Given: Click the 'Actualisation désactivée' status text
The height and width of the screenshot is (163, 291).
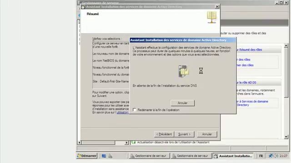Looking at the screenshot, I should (x=173, y=142).
